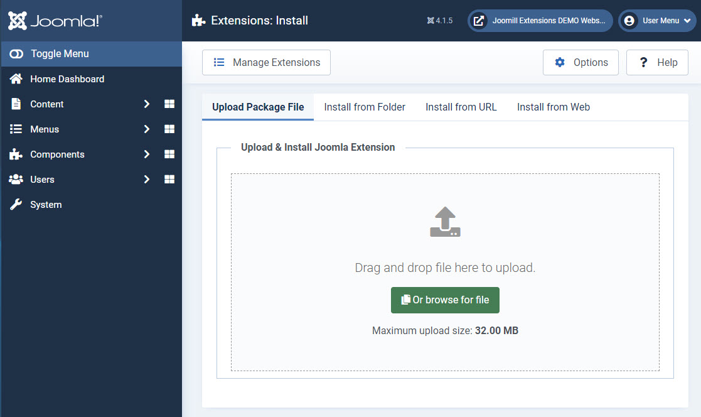Open the Content dashboard grid icon
The height and width of the screenshot is (417, 701).
(x=169, y=104)
